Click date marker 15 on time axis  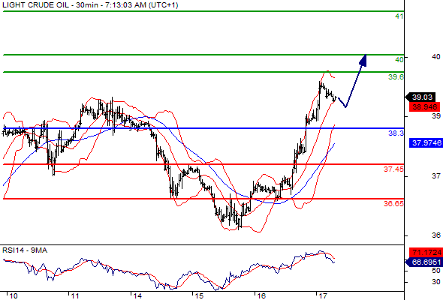pyautogui.click(x=199, y=296)
